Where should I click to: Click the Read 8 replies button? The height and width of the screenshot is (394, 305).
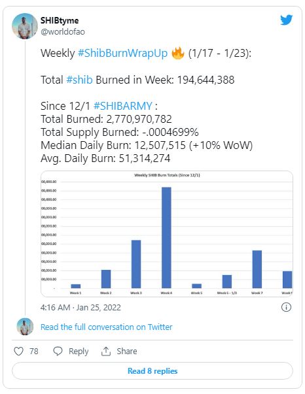click(152, 371)
